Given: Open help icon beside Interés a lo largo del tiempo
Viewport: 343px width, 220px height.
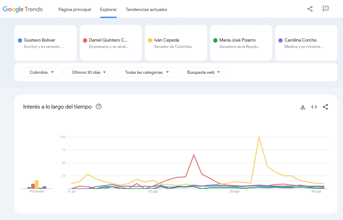Looking at the screenshot, I should (99, 107).
